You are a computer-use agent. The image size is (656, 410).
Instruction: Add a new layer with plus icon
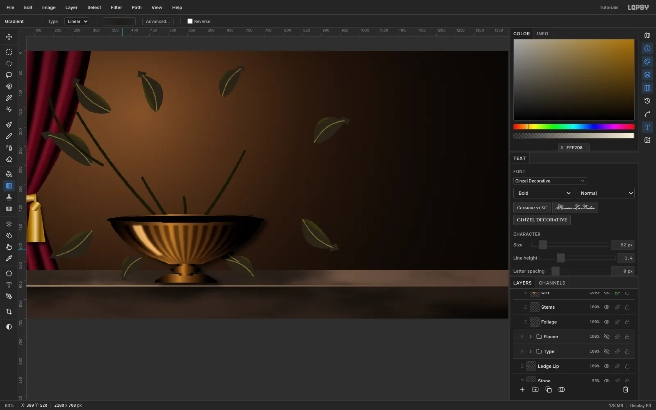click(522, 389)
